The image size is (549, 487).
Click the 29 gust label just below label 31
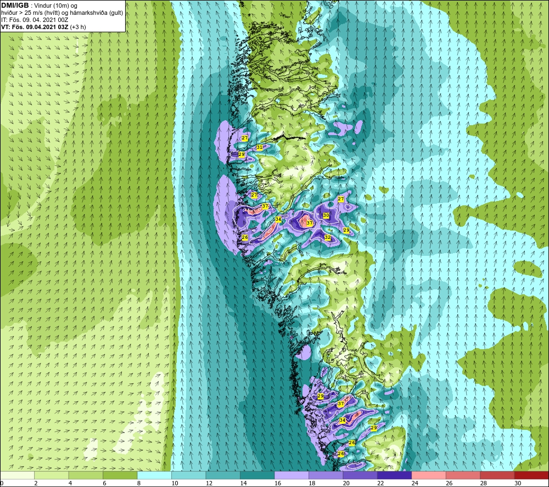[x=241, y=154]
